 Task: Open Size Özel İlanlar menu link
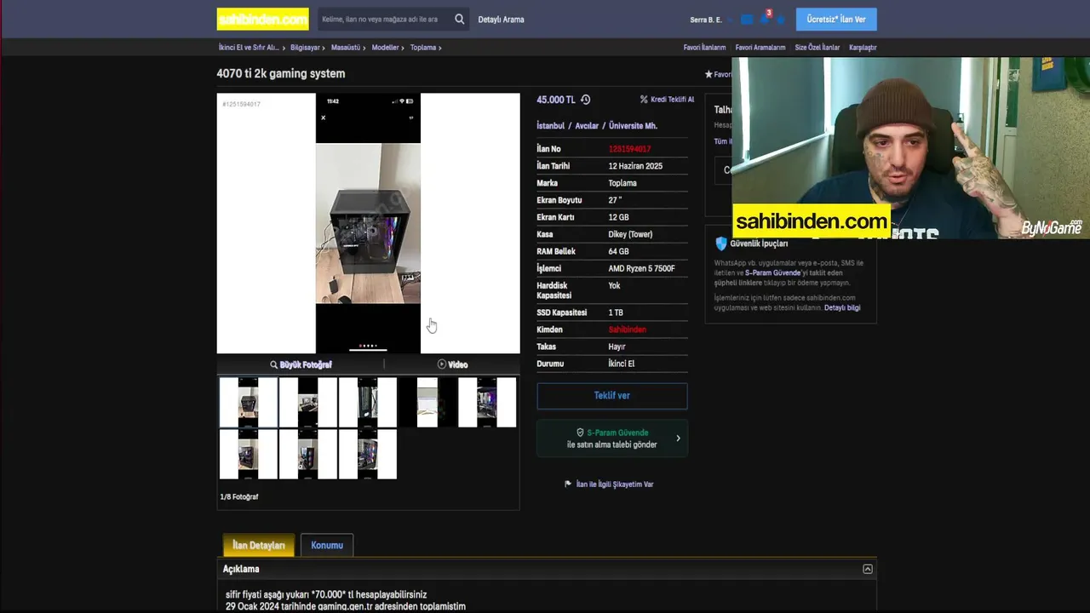pyautogui.click(x=817, y=48)
